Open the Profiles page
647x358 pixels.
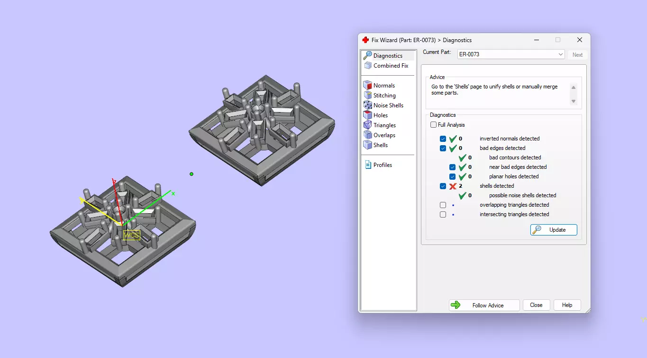383,165
